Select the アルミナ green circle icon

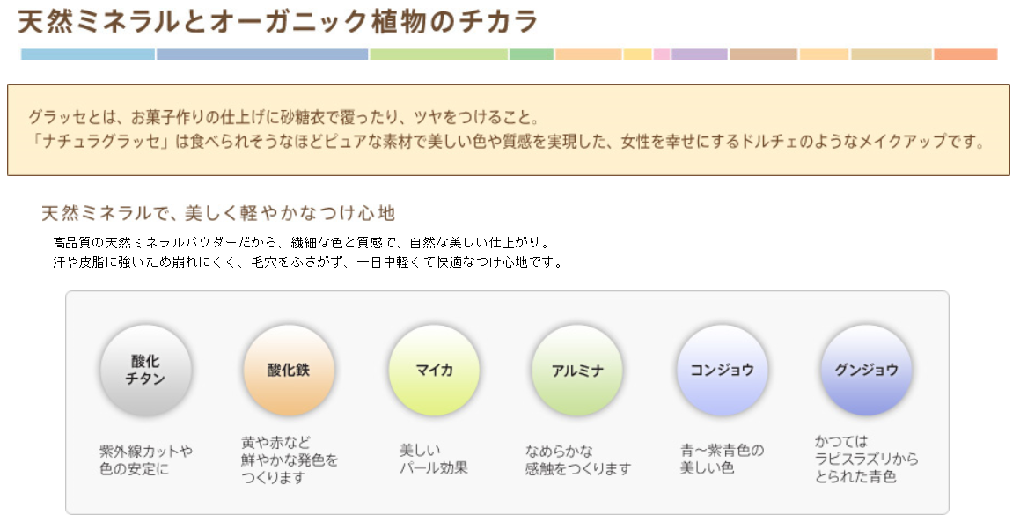pyautogui.click(x=577, y=370)
